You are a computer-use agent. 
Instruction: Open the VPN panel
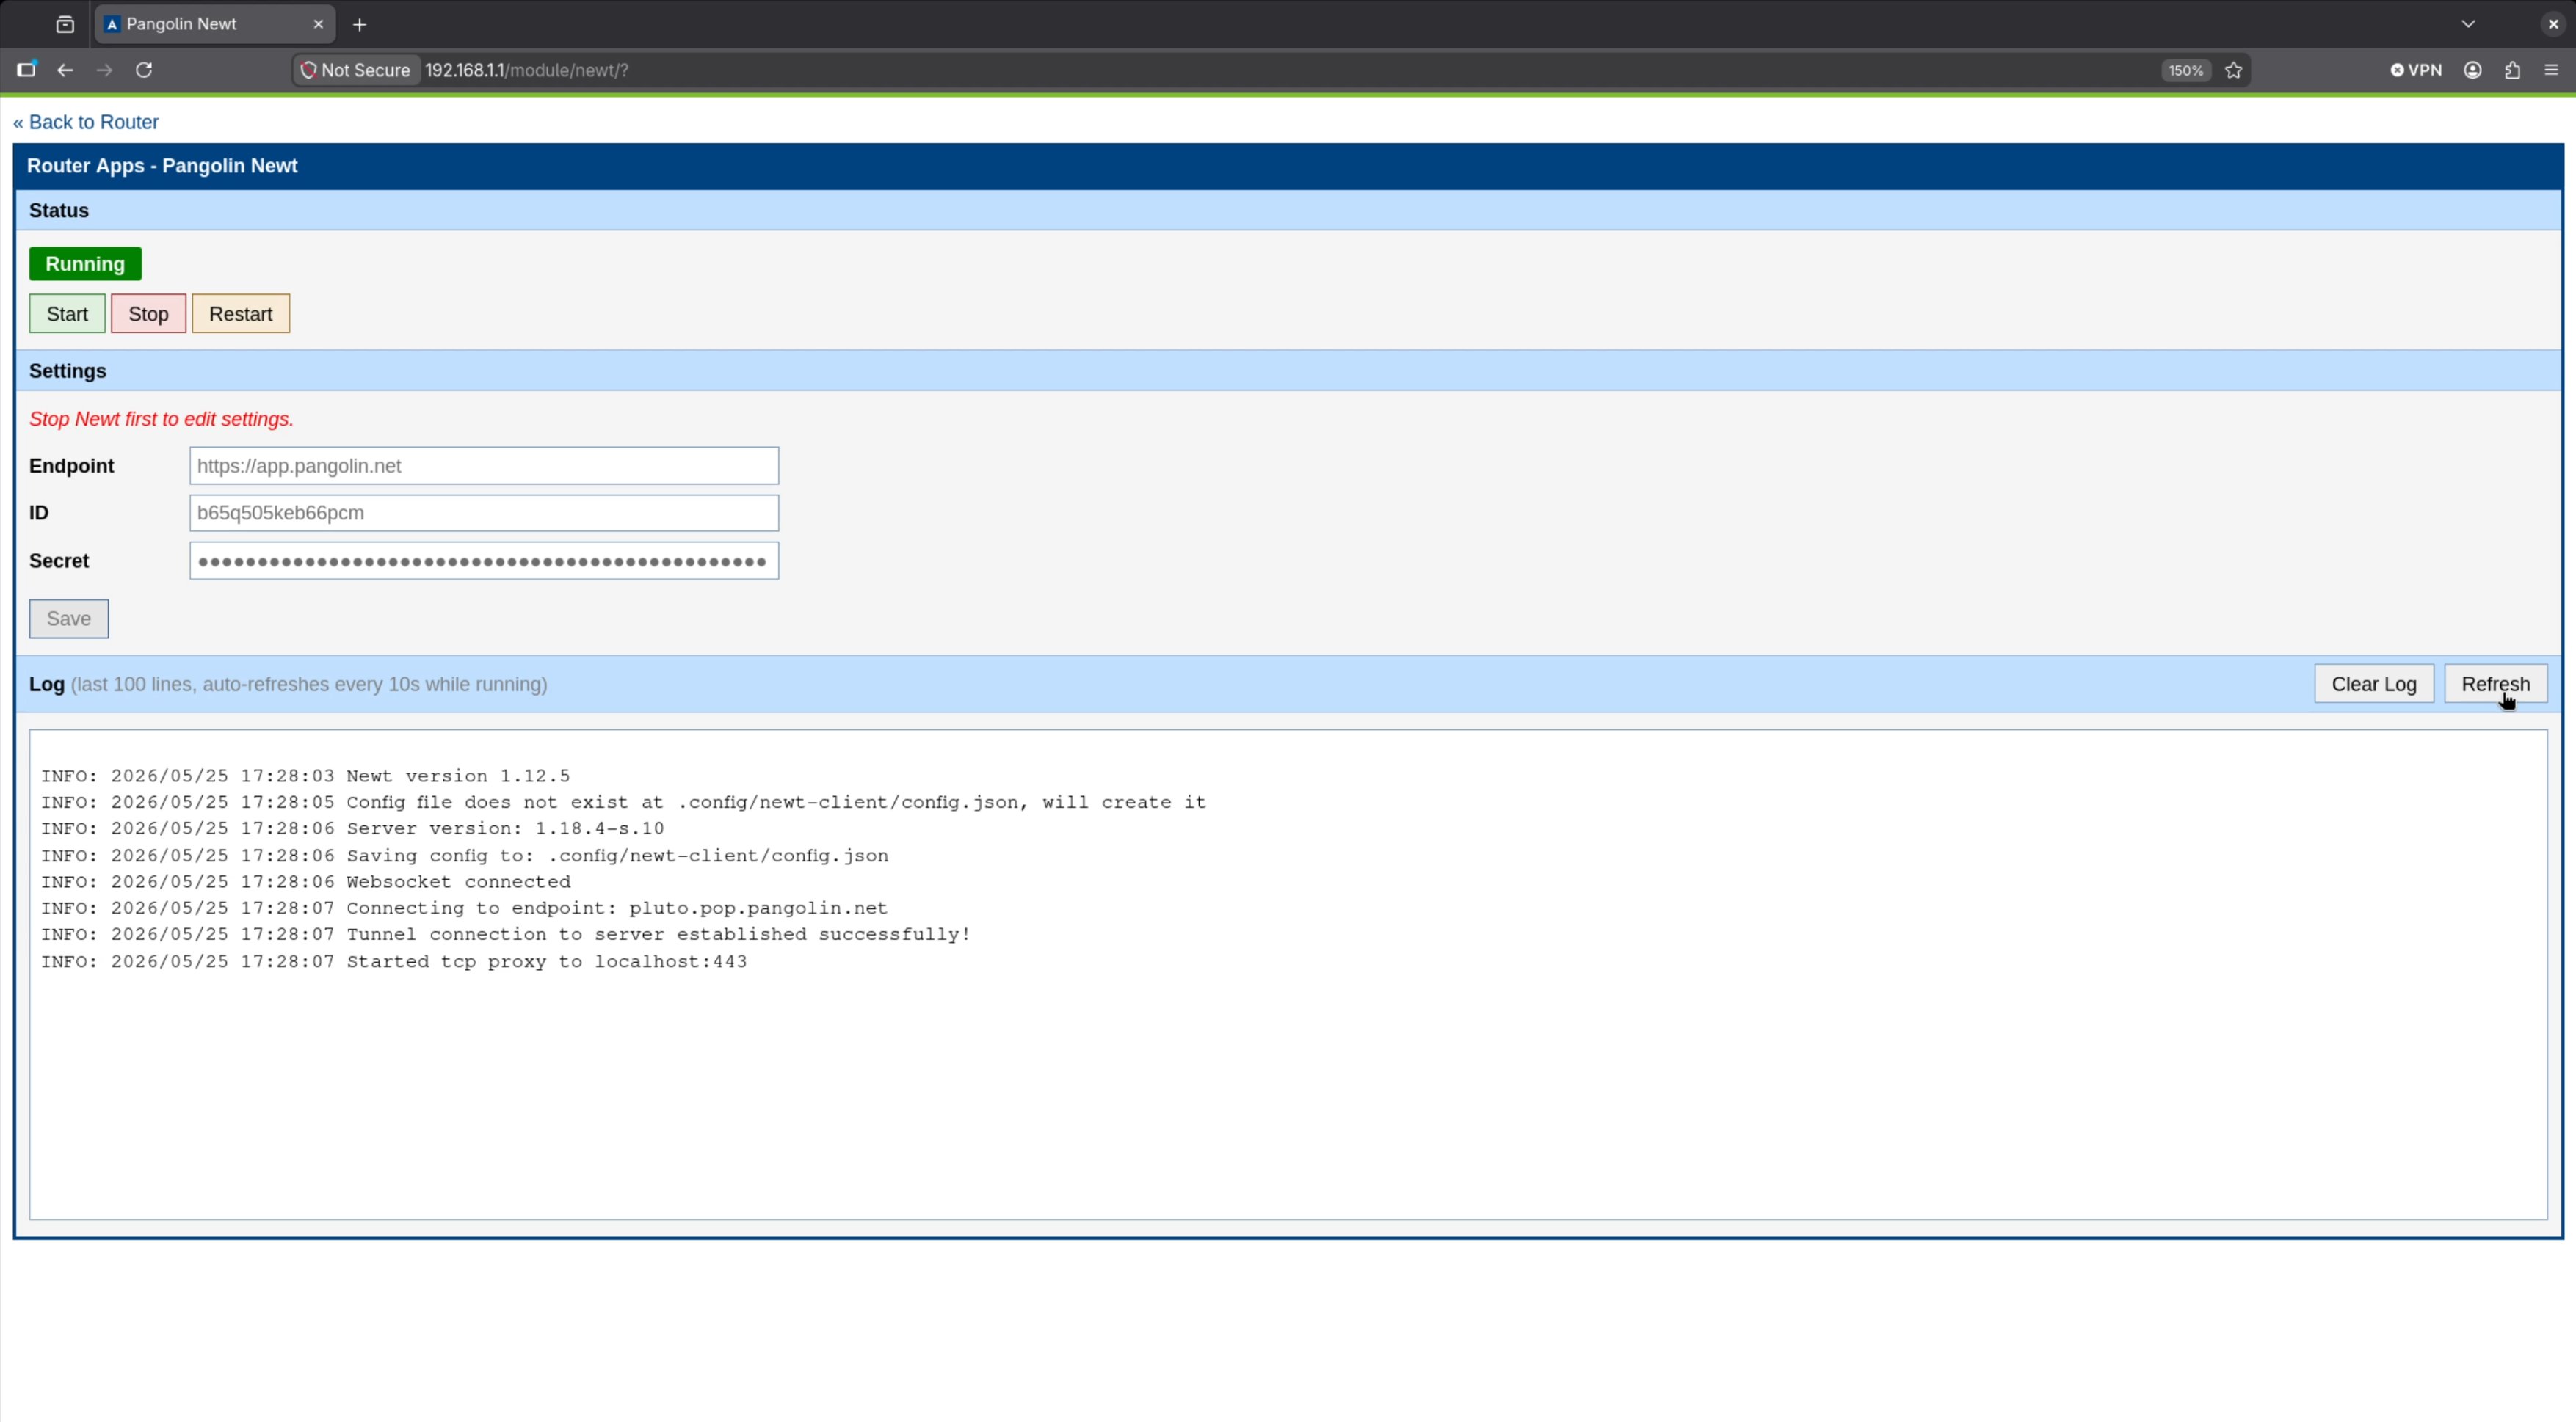[x=2416, y=70]
